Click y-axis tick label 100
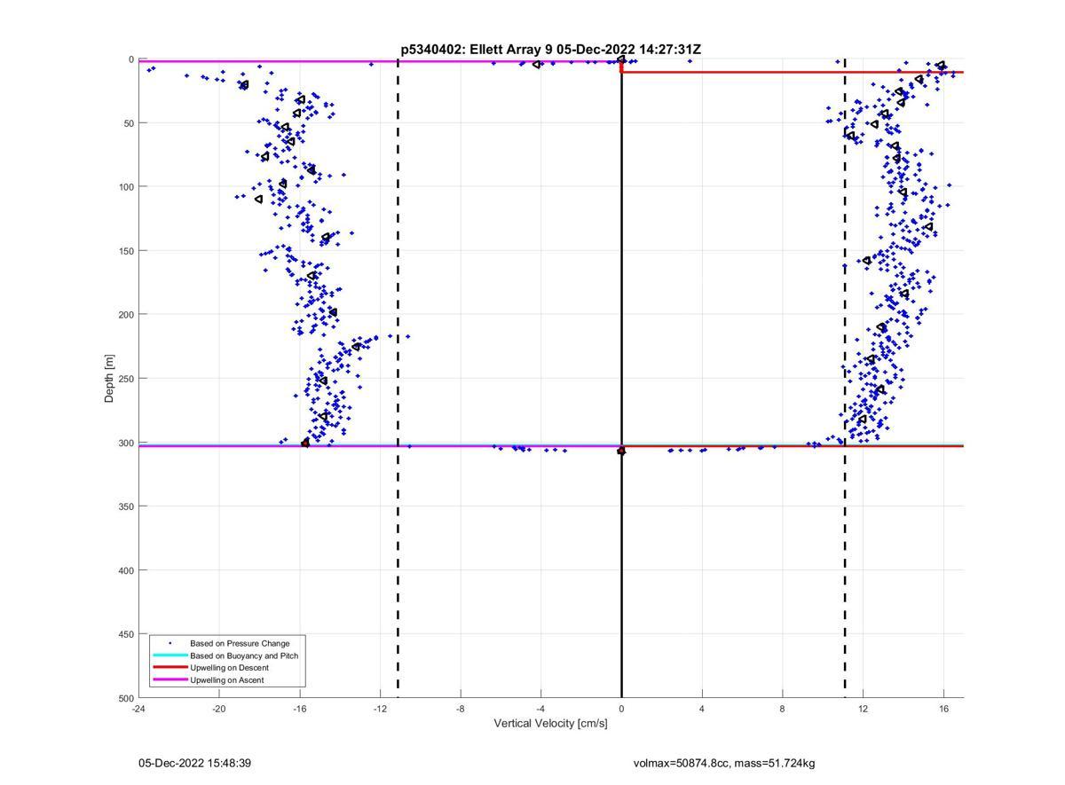This screenshot has width=1065, height=785. (125, 187)
